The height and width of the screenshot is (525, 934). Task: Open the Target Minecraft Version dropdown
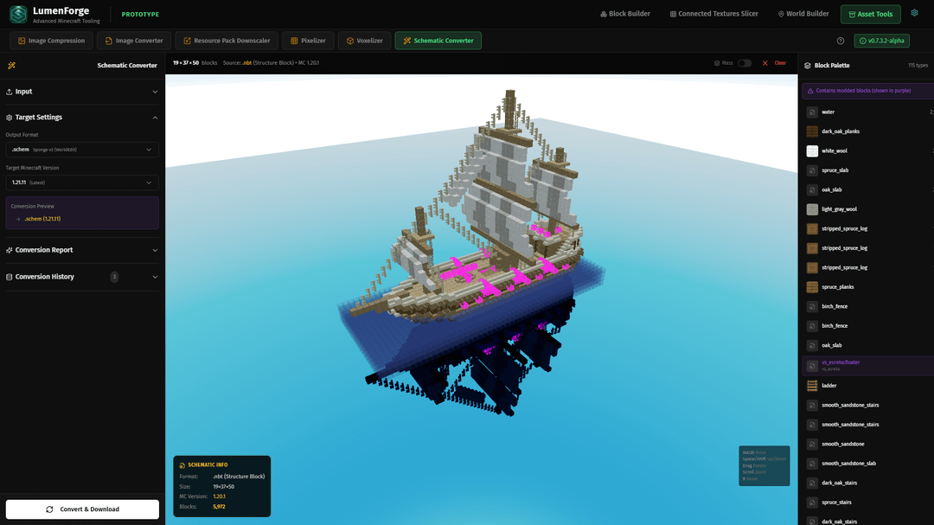pos(82,182)
